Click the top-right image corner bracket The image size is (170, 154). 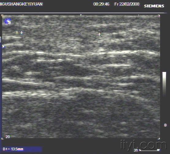pos(159,16)
